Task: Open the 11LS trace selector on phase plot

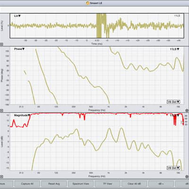Action: [x=174, y=49]
